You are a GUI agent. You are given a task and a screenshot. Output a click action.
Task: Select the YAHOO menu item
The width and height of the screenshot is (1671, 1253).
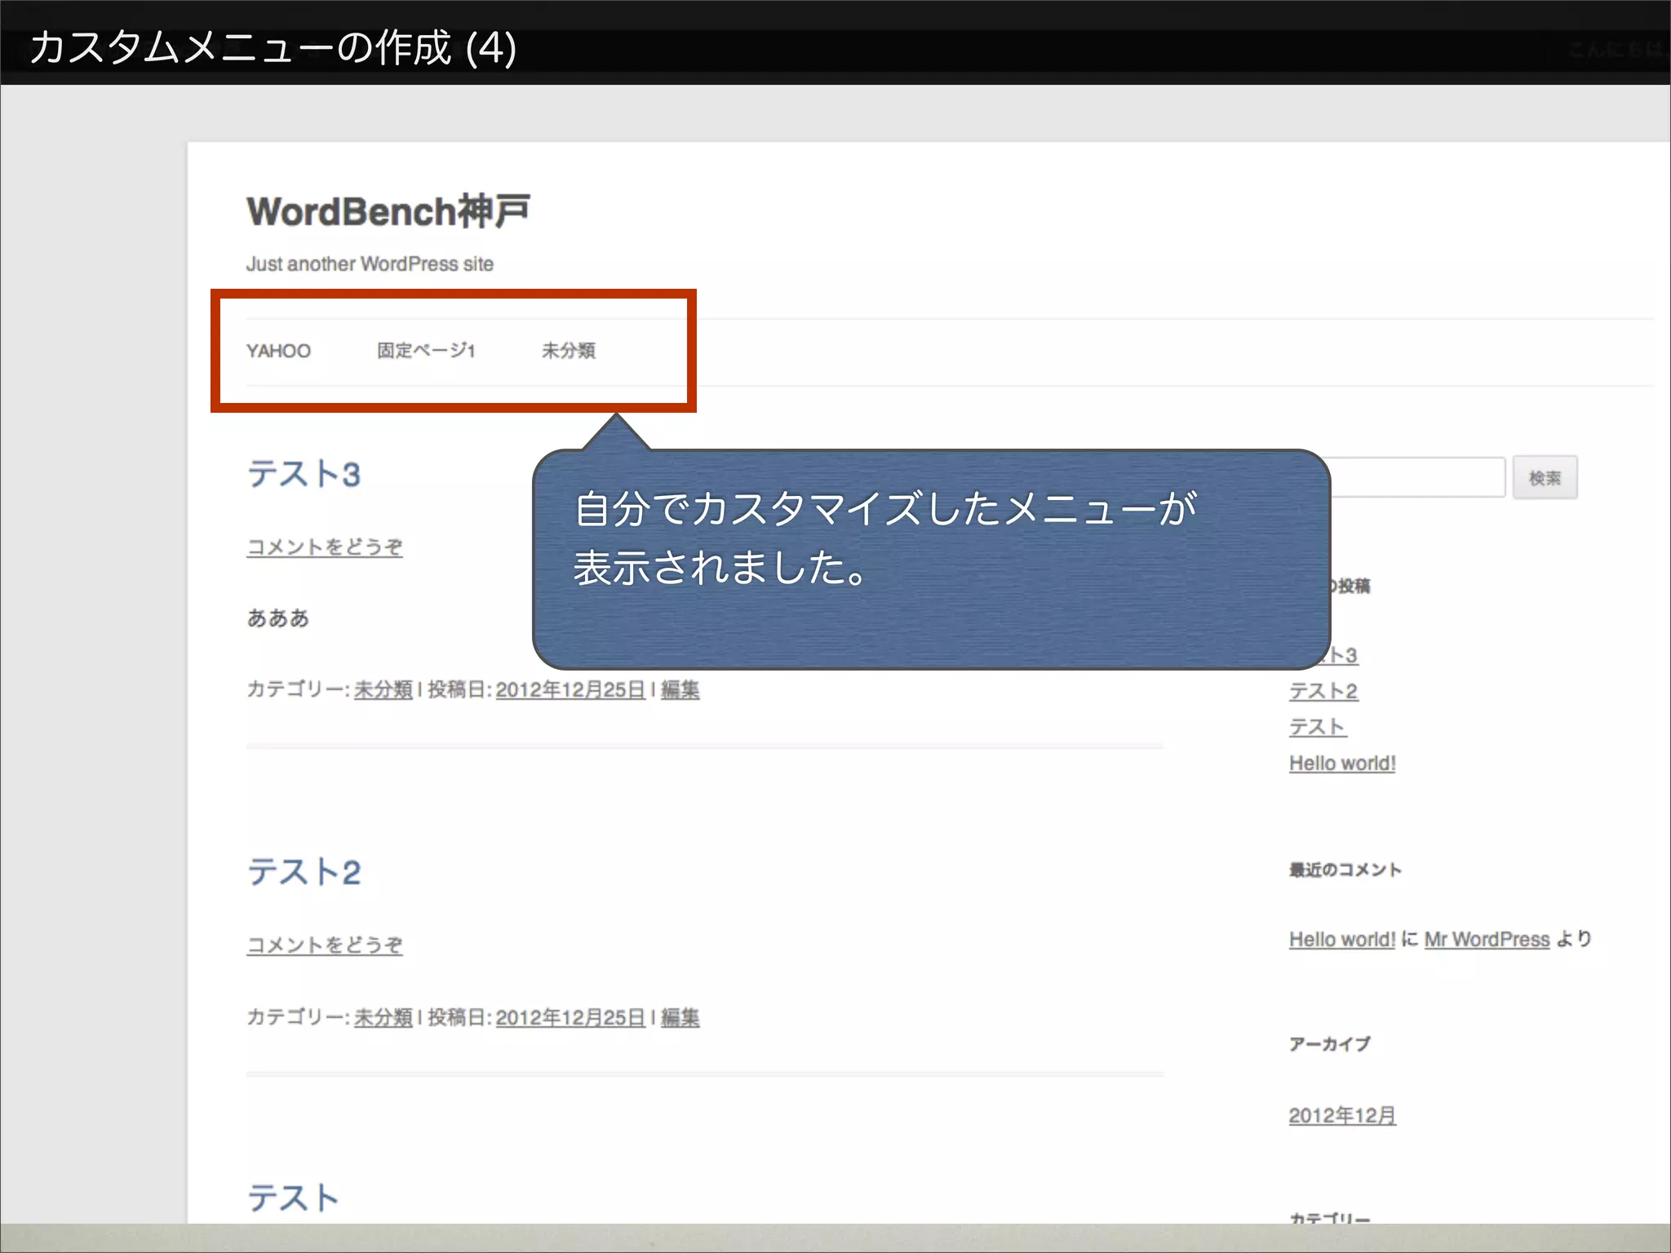[278, 351]
